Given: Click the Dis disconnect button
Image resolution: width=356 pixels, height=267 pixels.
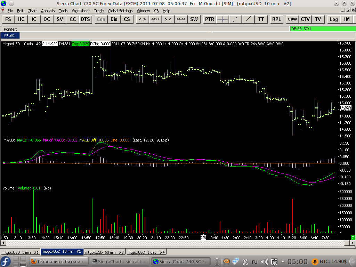Looking at the screenshot, I should tap(114, 19).
